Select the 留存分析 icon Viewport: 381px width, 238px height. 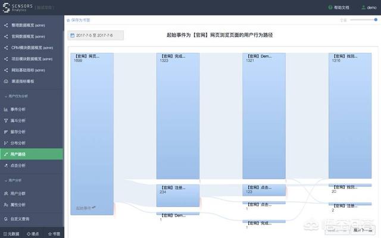tap(6, 132)
